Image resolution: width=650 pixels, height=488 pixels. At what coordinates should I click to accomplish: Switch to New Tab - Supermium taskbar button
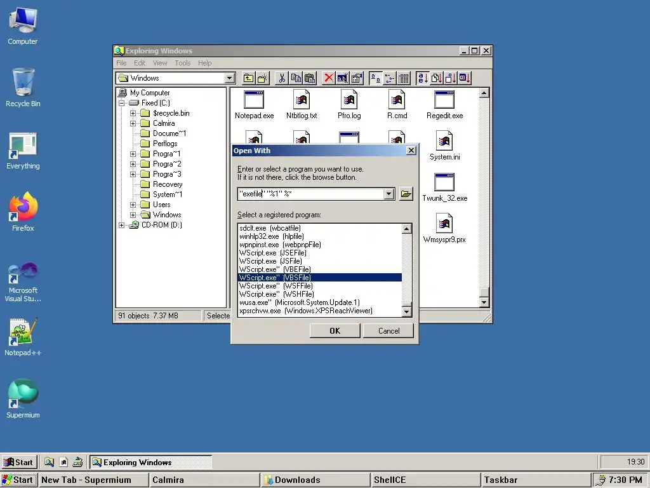94,480
